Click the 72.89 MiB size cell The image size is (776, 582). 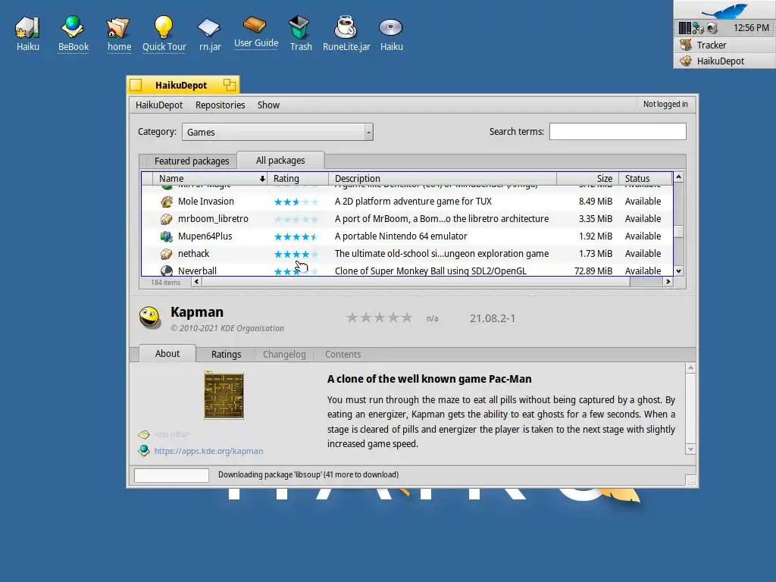coord(593,271)
